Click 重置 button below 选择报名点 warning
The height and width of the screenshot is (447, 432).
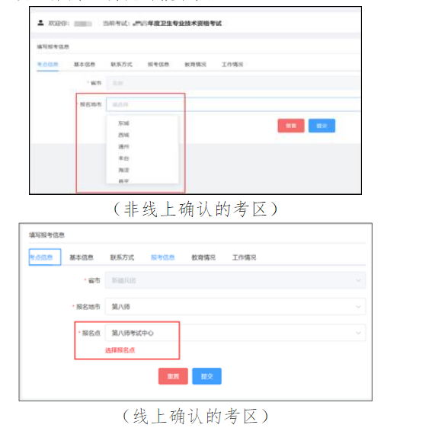point(173,376)
